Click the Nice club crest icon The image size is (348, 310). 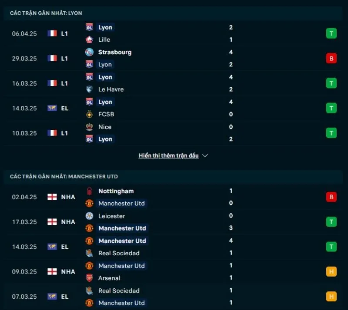pos(90,127)
